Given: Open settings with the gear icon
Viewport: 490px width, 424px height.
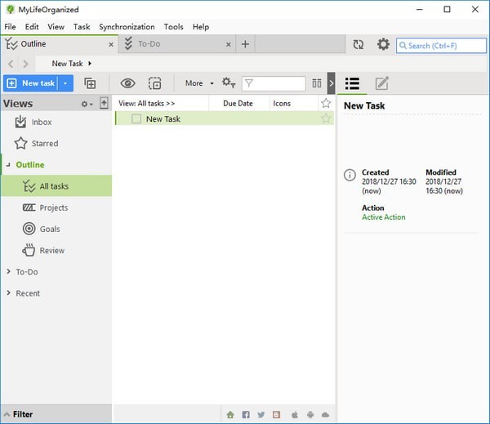Looking at the screenshot, I should tap(383, 45).
